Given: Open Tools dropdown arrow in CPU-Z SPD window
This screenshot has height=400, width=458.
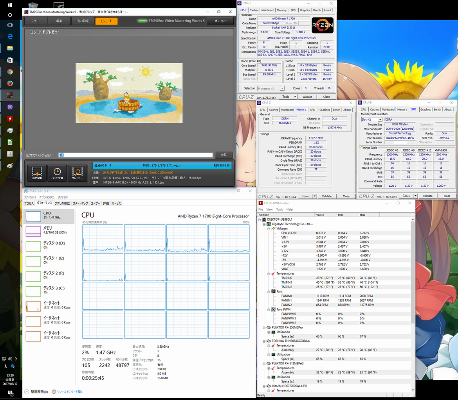Looking at the screenshot, I should pos(415,196).
